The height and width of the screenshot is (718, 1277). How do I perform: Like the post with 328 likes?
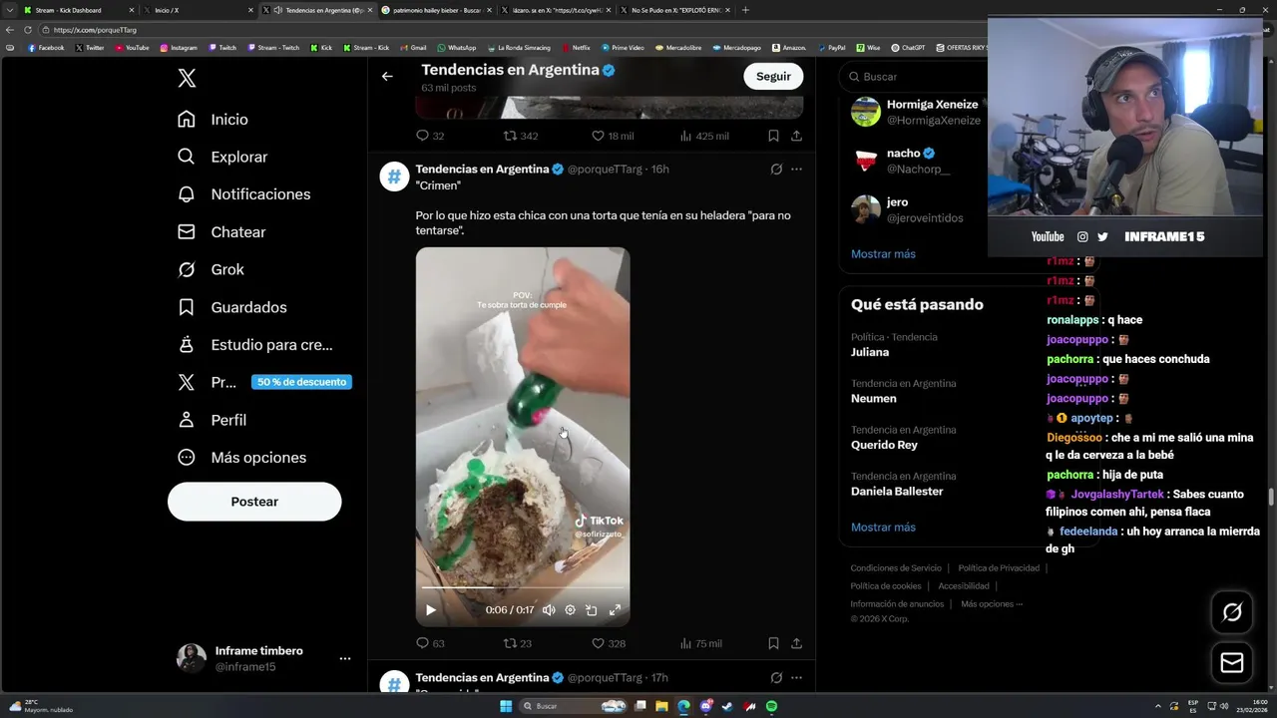click(598, 644)
